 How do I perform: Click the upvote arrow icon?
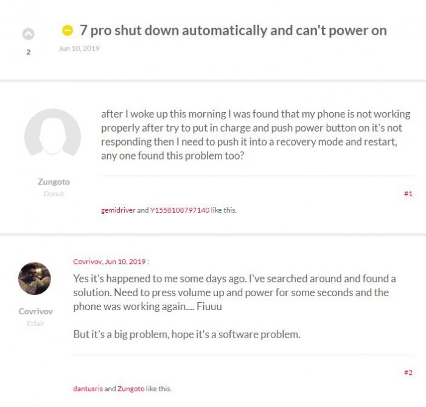[28, 35]
